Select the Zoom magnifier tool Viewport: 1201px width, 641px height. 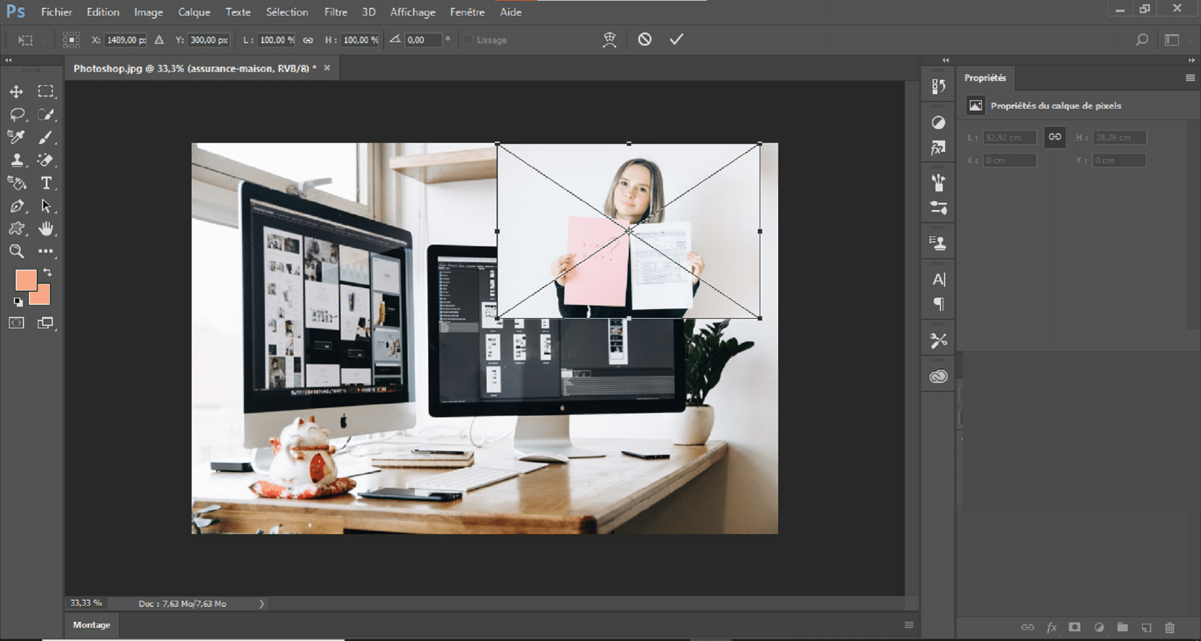point(17,251)
